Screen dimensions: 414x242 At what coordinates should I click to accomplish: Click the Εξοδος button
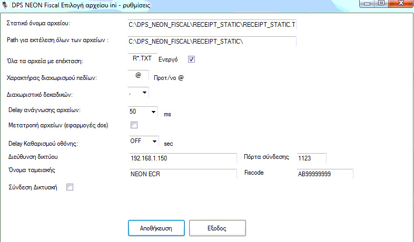pyautogui.click(x=218, y=228)
